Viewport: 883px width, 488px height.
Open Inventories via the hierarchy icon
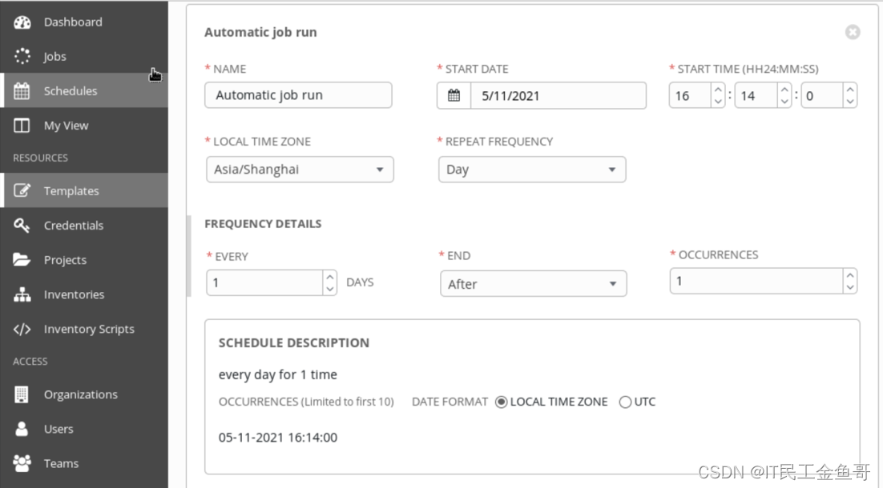click(22, 294)
